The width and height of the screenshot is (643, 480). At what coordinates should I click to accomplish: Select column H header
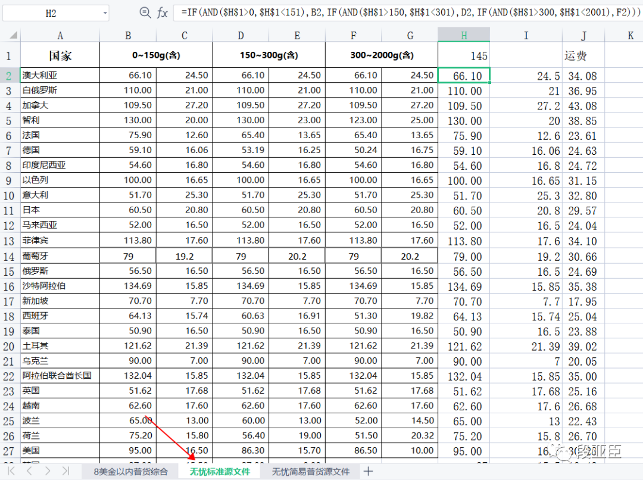click(464, 35)
